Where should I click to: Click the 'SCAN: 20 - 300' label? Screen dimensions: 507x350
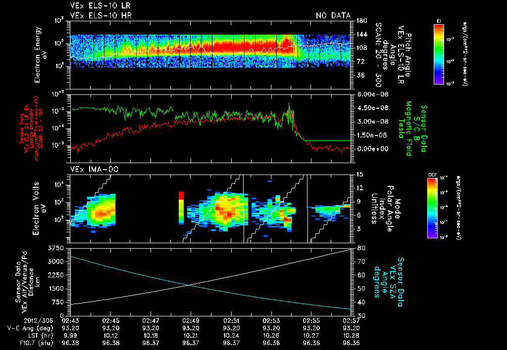tap(378, 54)
